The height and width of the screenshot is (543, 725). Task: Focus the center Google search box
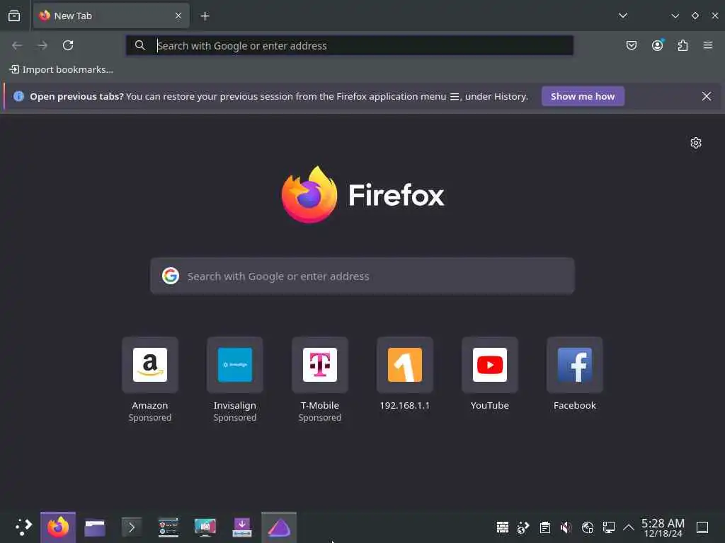pyautogui.click(x=362, y=276)
